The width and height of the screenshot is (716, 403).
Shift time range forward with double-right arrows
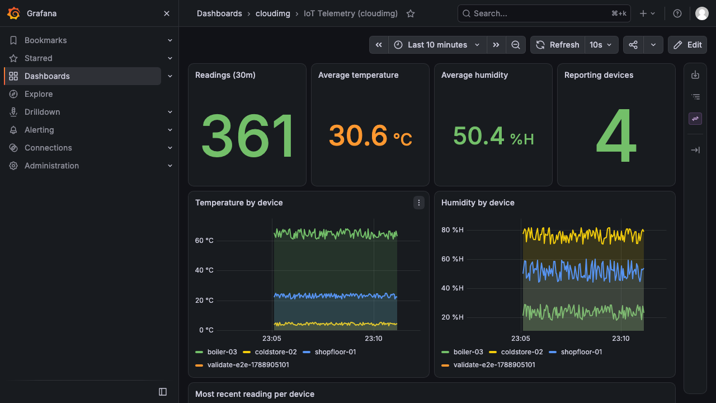496,45
